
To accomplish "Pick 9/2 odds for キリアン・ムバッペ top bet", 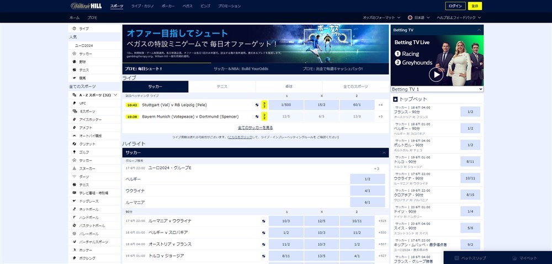I will 470,245.
